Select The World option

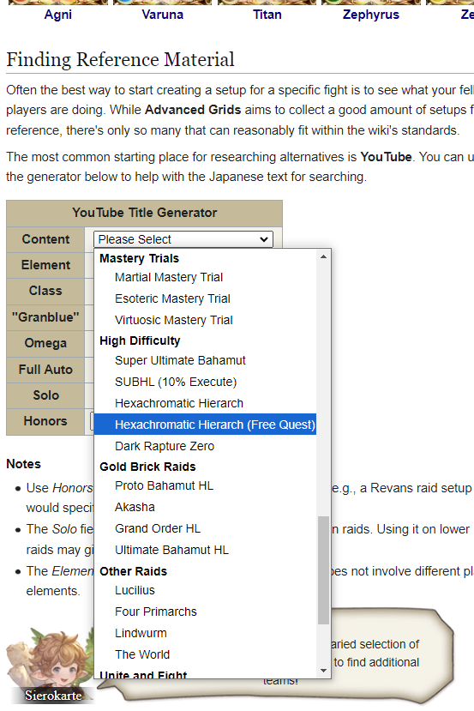[x=205, y=654]
